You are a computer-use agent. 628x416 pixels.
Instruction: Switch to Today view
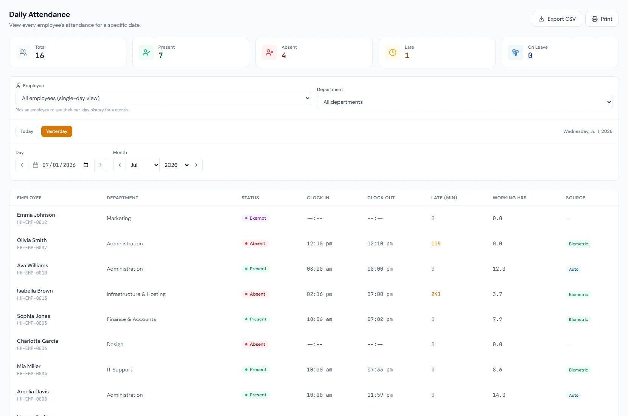(x=27, y=131)
